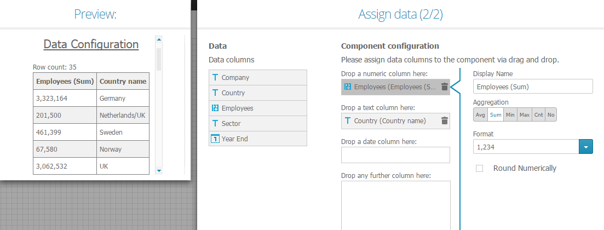Open the Format dropdown arrow
This screenshot has width=604, height=230.
point(586,147)
